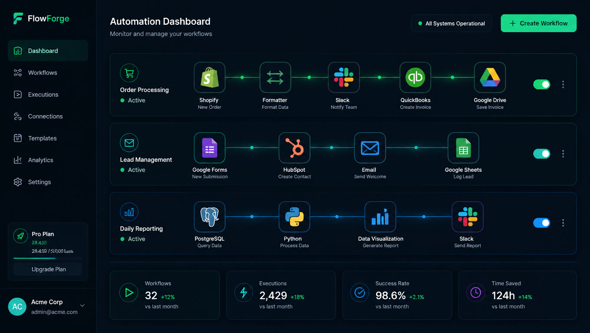Screen dimensions: 590x333
Task: Open Lead Management more options menu
Action: coord(563,153)
